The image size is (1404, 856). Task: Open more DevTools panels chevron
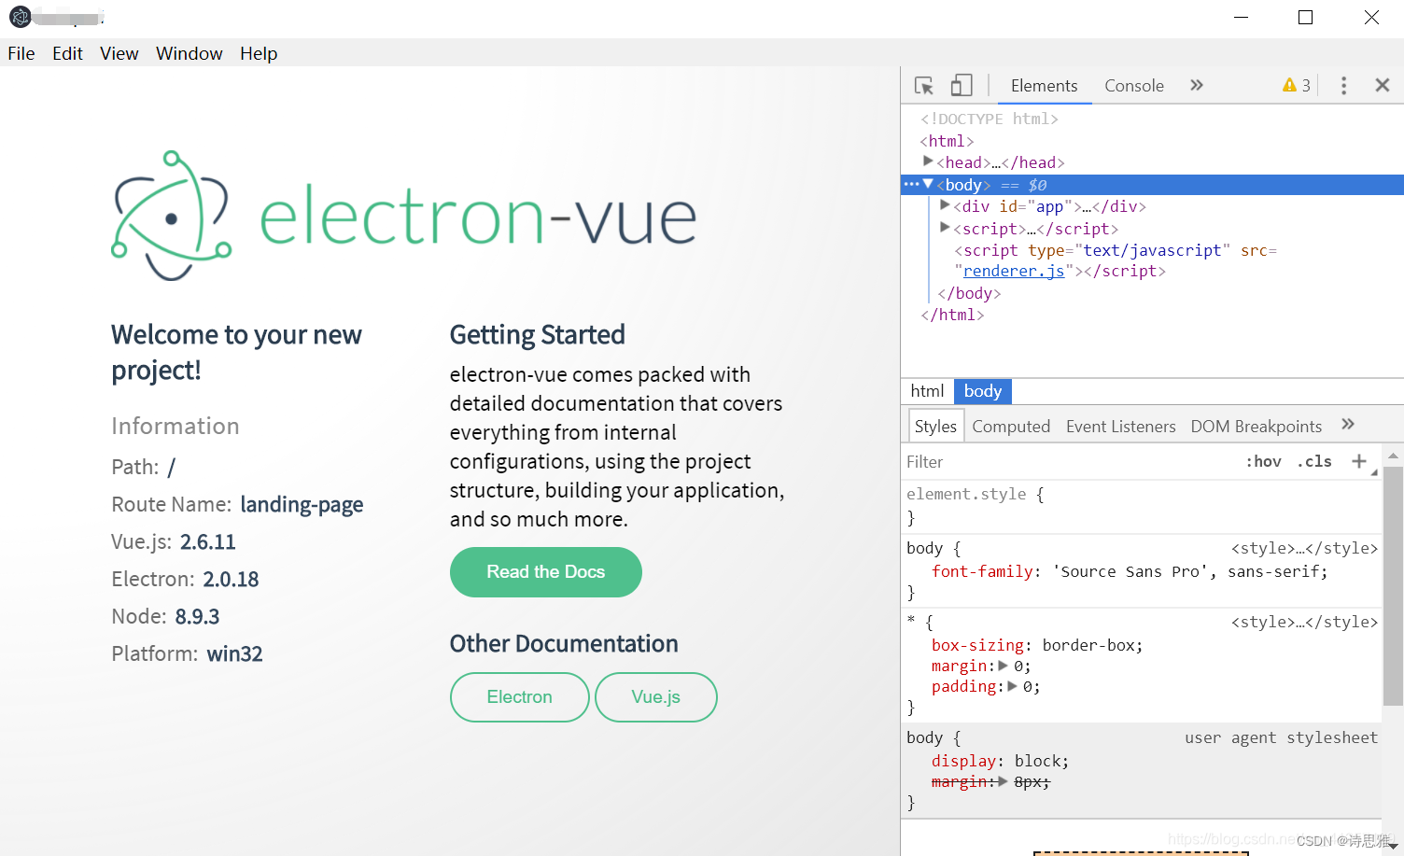click(x=1197, y=85)
